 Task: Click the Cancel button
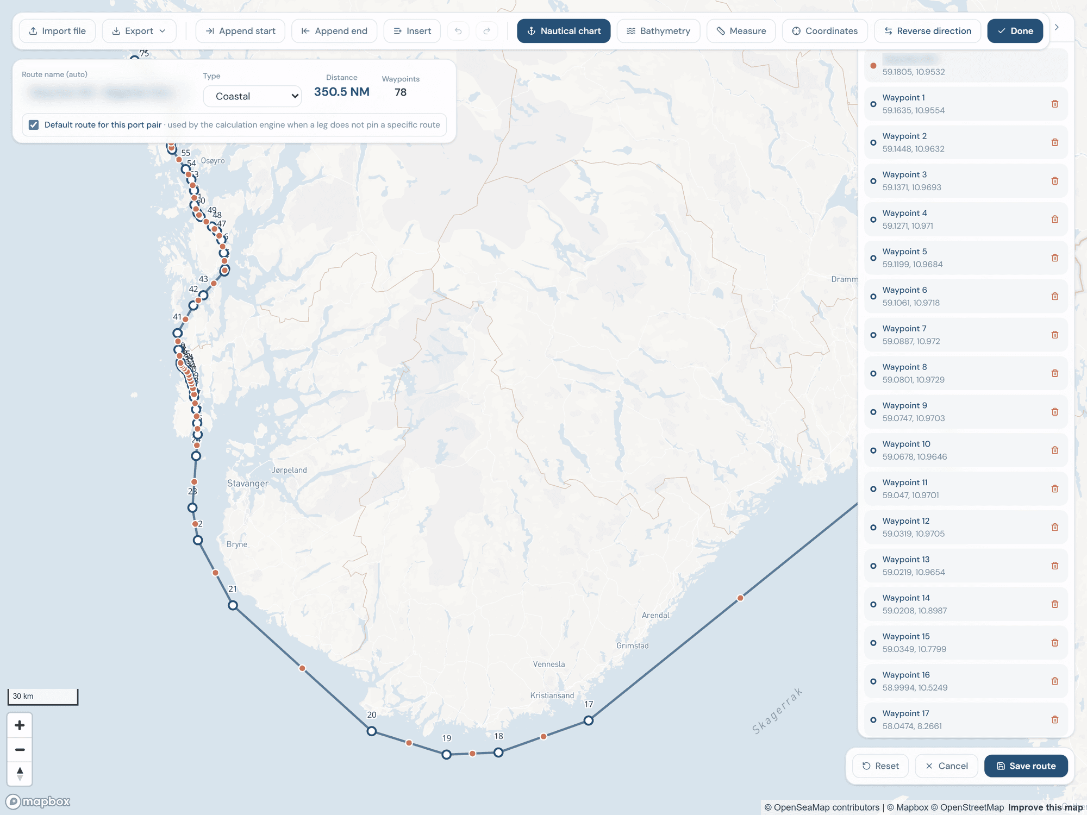point(946,766)
